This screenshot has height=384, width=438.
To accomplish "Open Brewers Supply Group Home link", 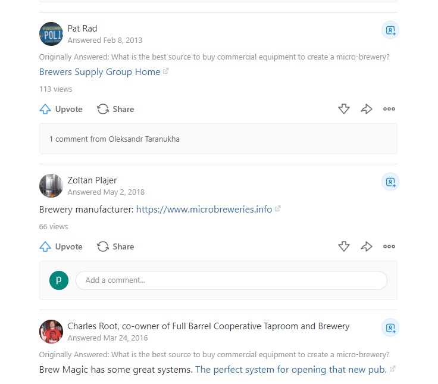I will [x=99, y=72].
